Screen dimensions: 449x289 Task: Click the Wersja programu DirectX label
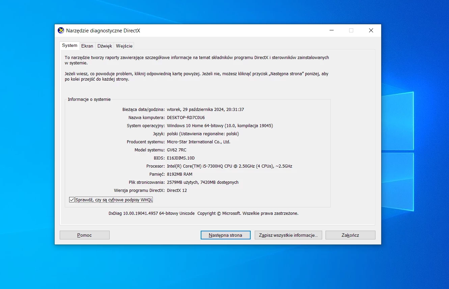click(x=140, y=191)
